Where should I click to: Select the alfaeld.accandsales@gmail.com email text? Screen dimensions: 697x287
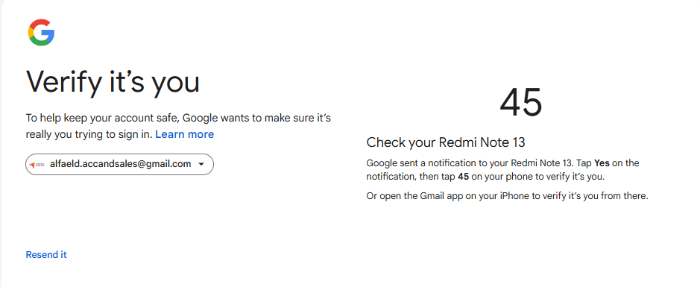click(121, 164)
